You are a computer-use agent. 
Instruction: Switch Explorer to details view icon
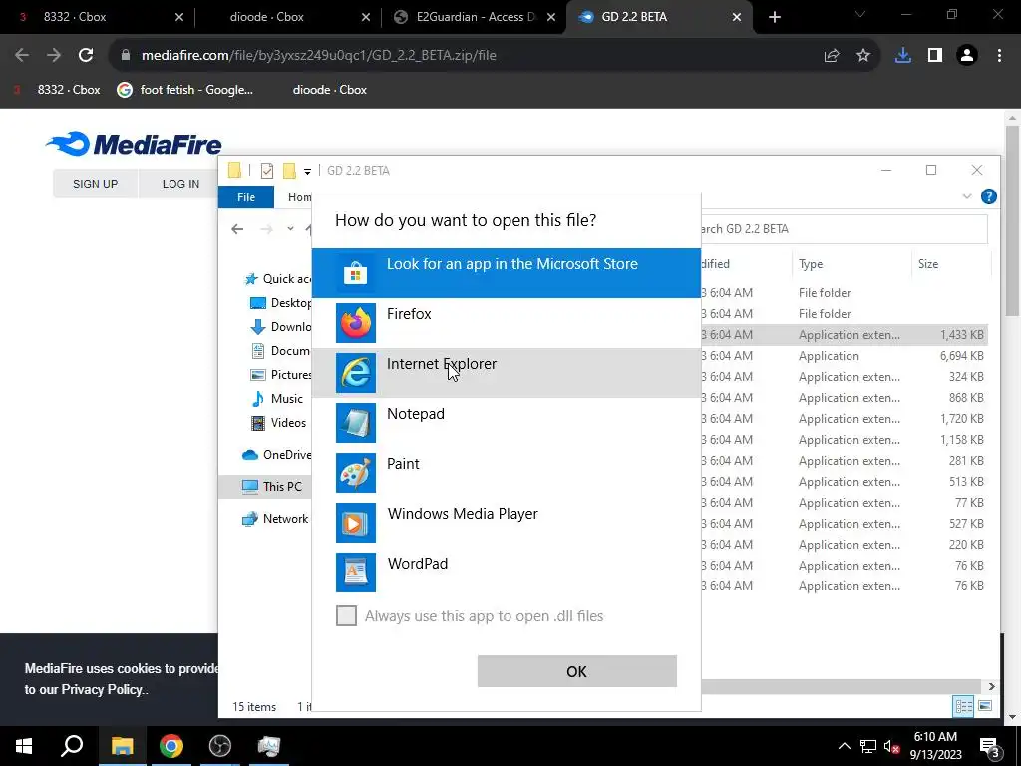(x=964, y=706)
